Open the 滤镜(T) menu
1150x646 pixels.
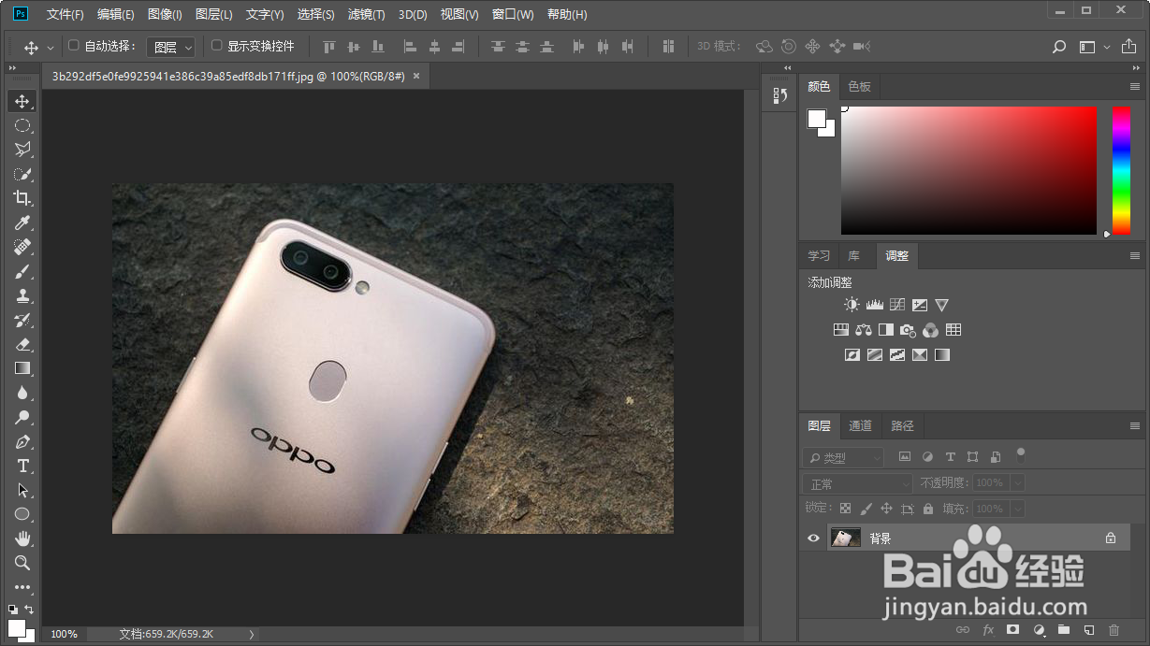point(366,15)
